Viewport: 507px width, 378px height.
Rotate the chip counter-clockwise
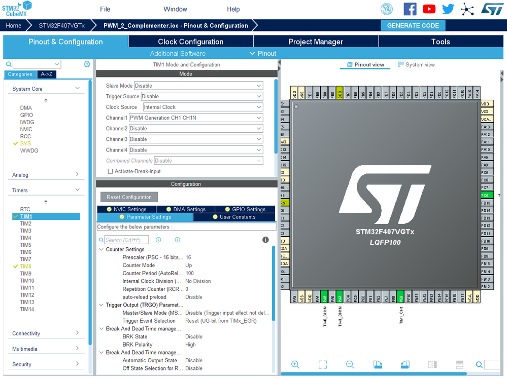(x=405, y=364)
